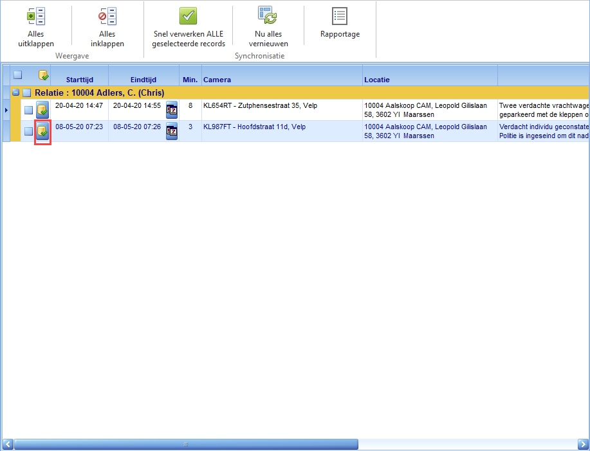This screenshot has height=451, width=590.
Task: Collapse the Relatie 10004 Adlers group
Action: click(x=15, y=92)
